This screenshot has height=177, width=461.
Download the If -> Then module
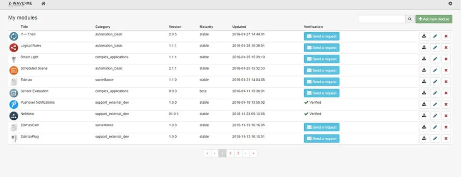[x=424, y=36]
